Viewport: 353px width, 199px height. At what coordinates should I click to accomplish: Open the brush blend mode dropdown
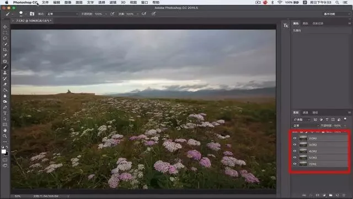coord(62,14)
